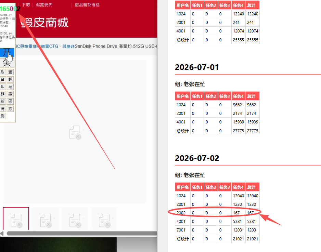Click the small 测 button
The height and width of the screenshot is (252, 321).
(x=3, y=116)
